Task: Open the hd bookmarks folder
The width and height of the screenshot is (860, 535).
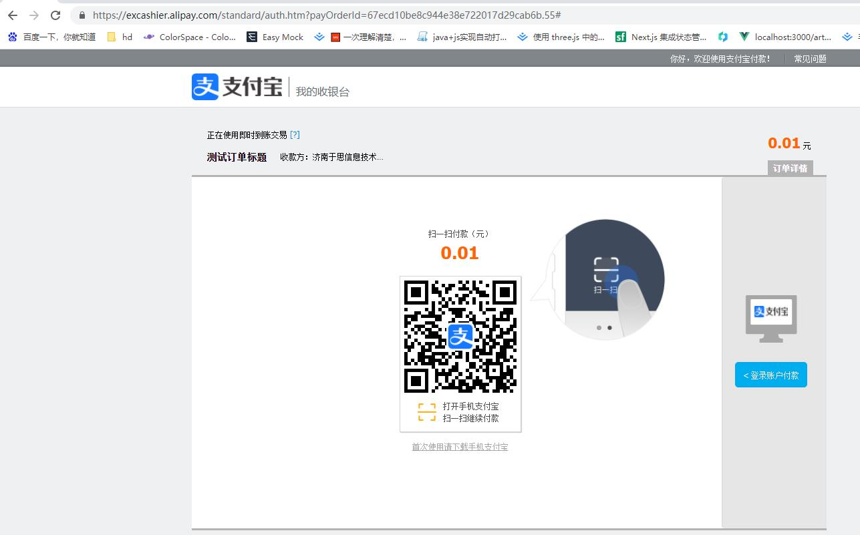Action: point(120,37)
